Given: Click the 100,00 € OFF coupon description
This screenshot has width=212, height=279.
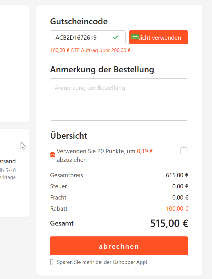Looking at the screenshot, I should click(x=90, y=50).
